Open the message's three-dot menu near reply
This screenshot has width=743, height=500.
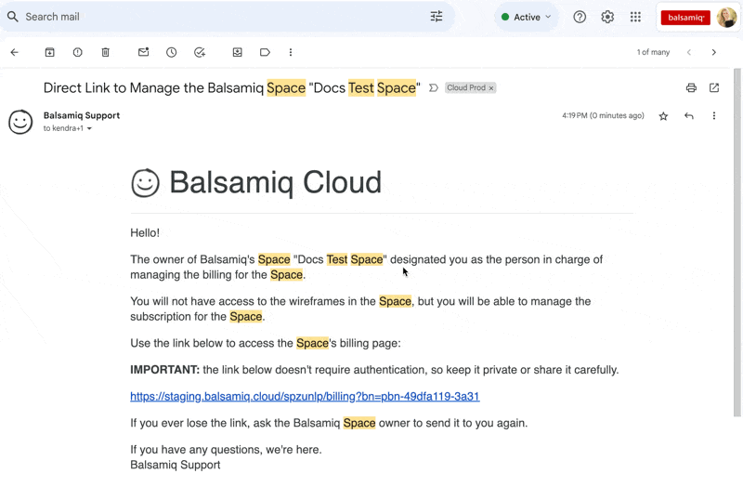(714, 116)
